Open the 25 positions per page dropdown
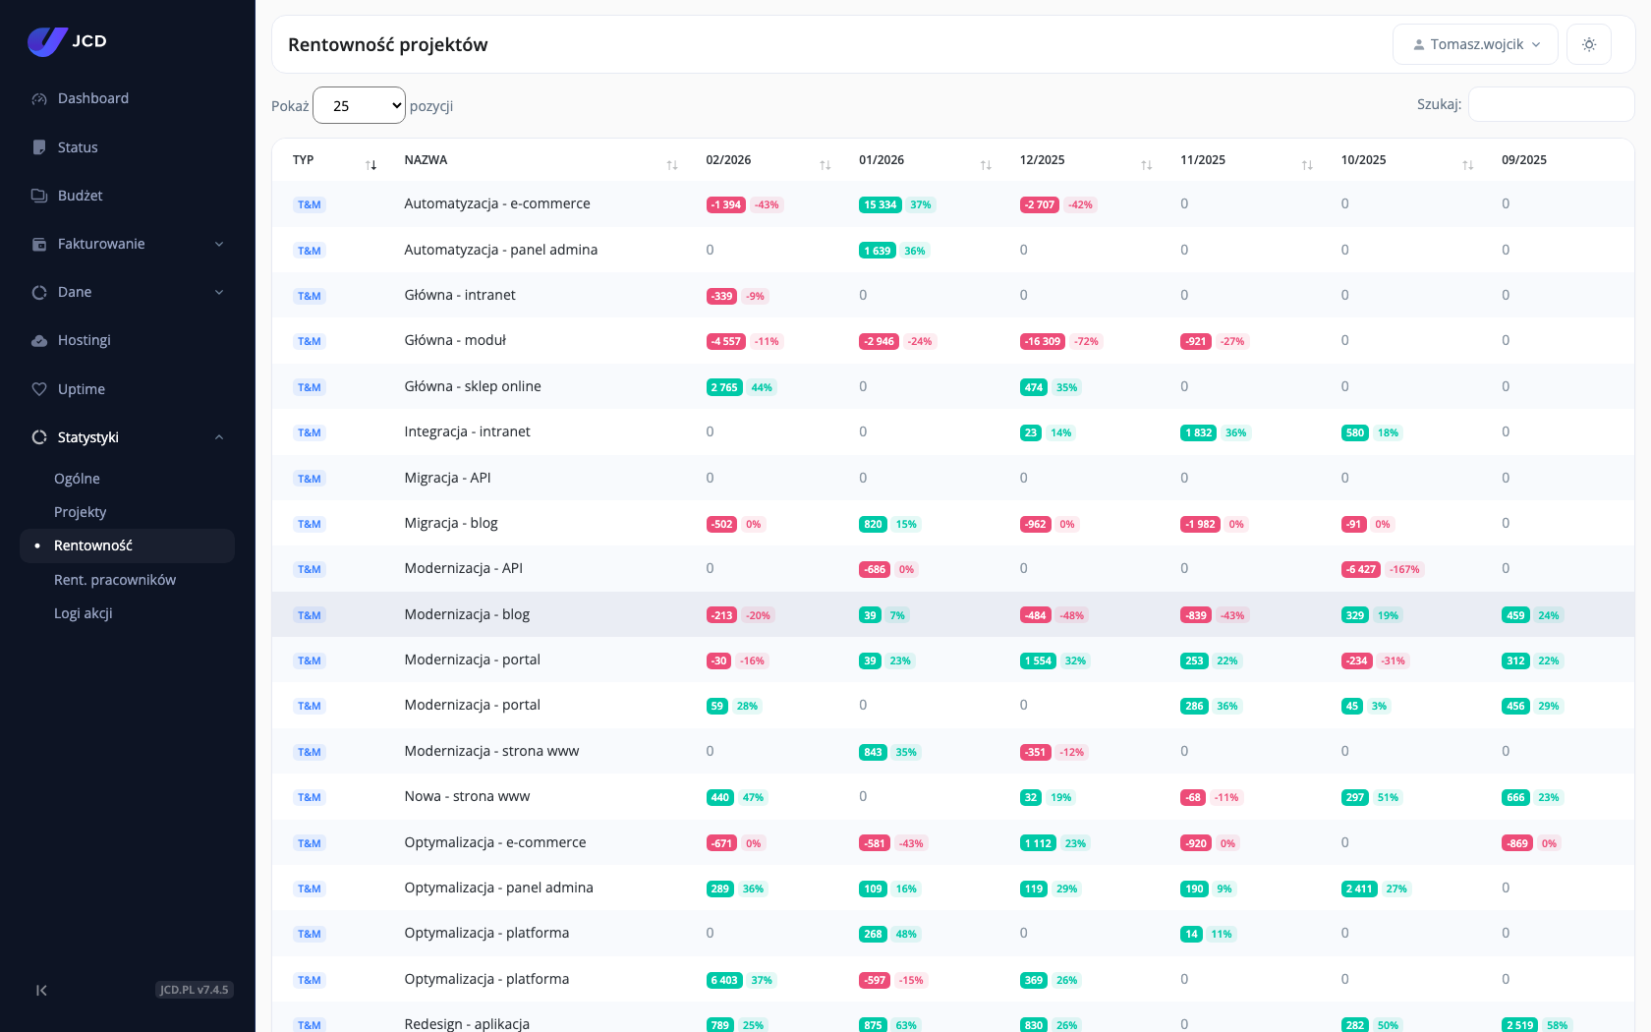Screen dimensions: 1651x1032 [x=359, y=105]
